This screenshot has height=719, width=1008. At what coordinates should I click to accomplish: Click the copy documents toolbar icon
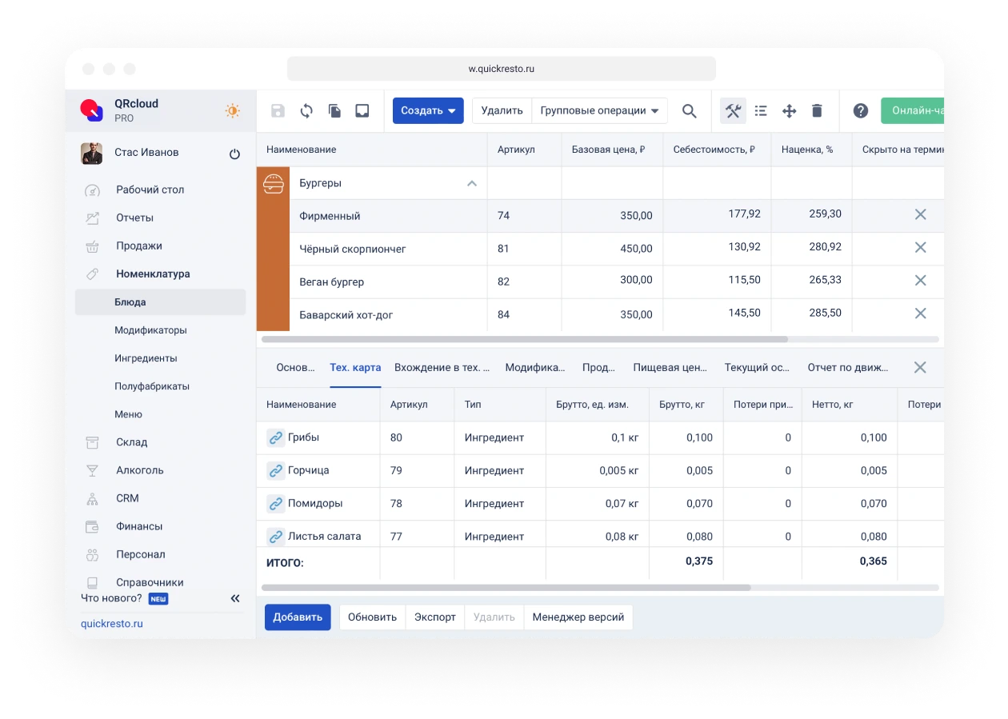(x=334, y=111)
